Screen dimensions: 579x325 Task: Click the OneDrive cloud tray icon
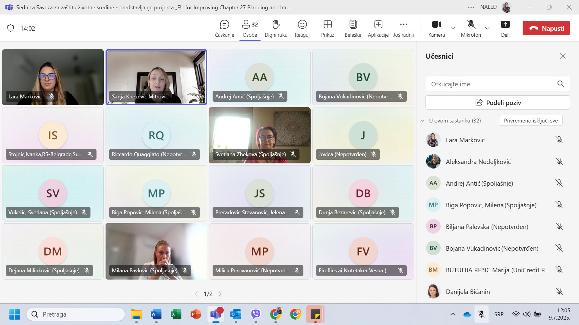point(467,314)
